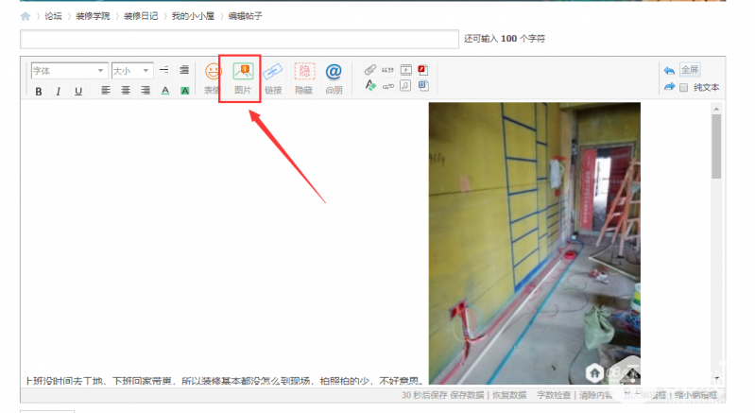Toggle bold formatting button
755x413 pixels.
pyautogui.click(x=39, y=91)
